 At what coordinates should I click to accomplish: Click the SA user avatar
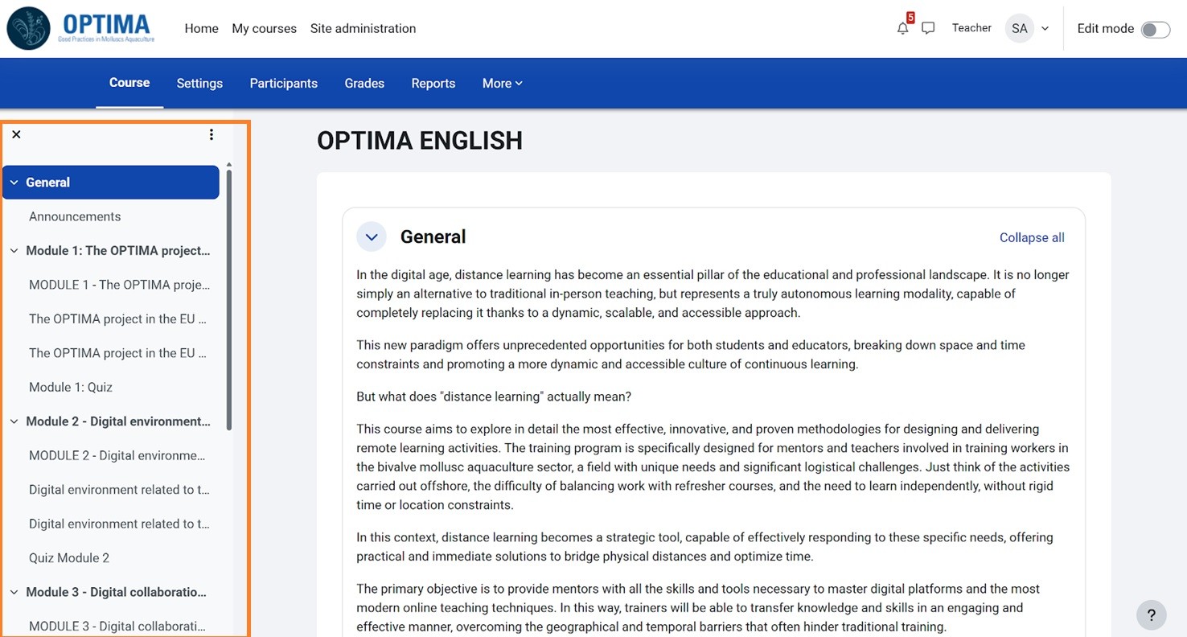tap(1020, 28)
